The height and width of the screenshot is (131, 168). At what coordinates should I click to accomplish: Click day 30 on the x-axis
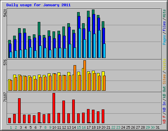pos(153,127)
